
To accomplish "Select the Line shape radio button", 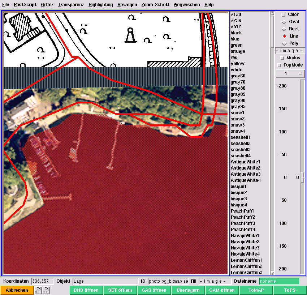I will pyautogui.click(x=285, y=36).
